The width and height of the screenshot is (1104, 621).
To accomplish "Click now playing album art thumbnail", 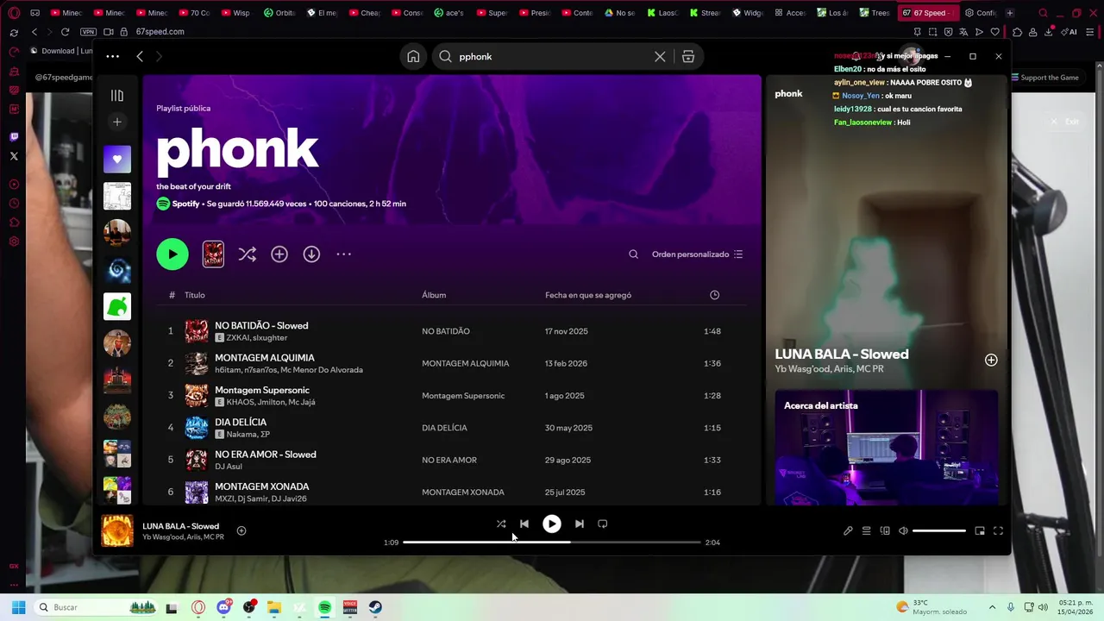I will (117, 530).
